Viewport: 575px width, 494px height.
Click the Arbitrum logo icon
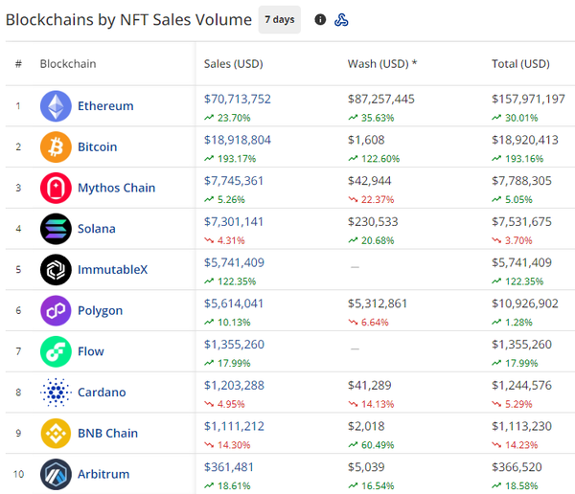(56, 474)
